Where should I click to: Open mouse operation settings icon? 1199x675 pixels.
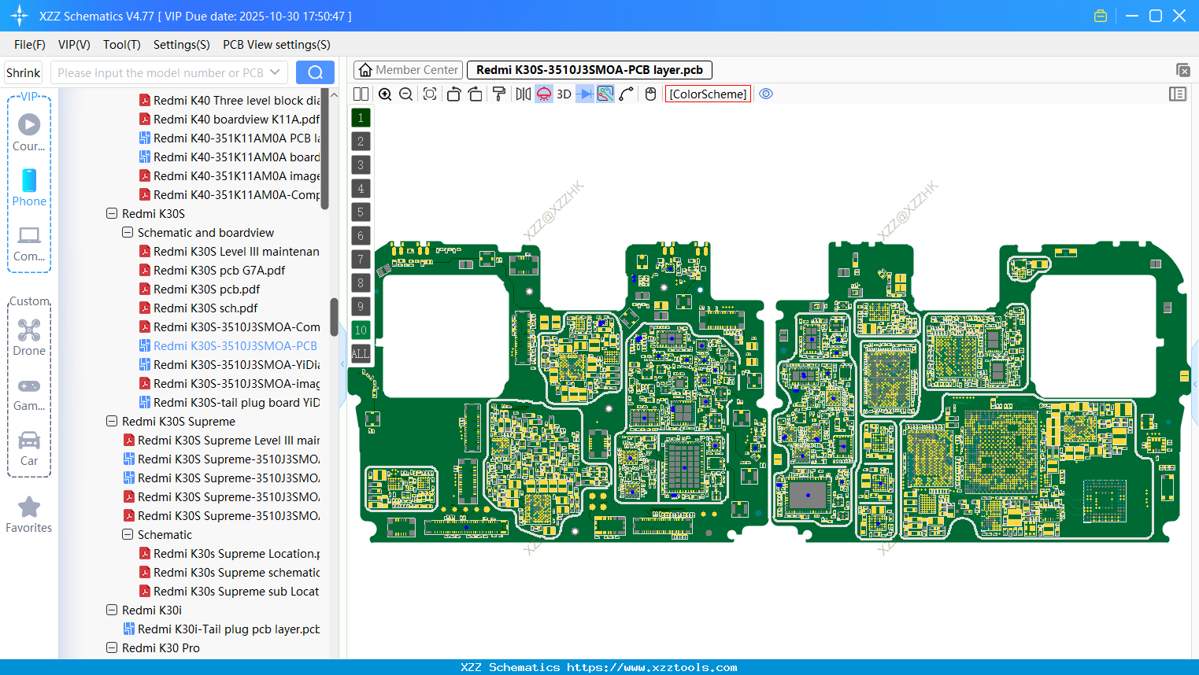(x=650, y=94)
